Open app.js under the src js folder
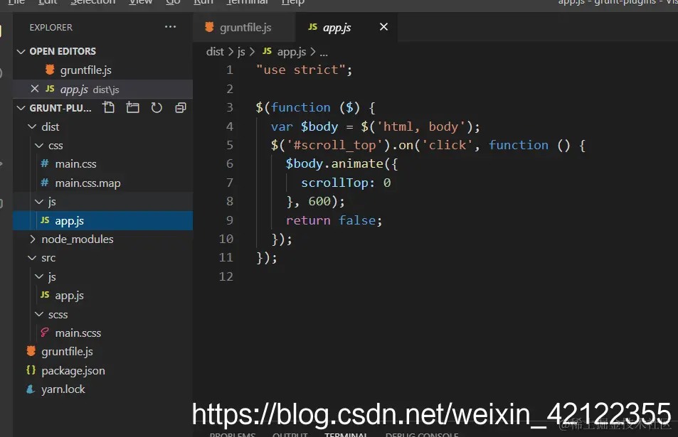 pos(102,296)
